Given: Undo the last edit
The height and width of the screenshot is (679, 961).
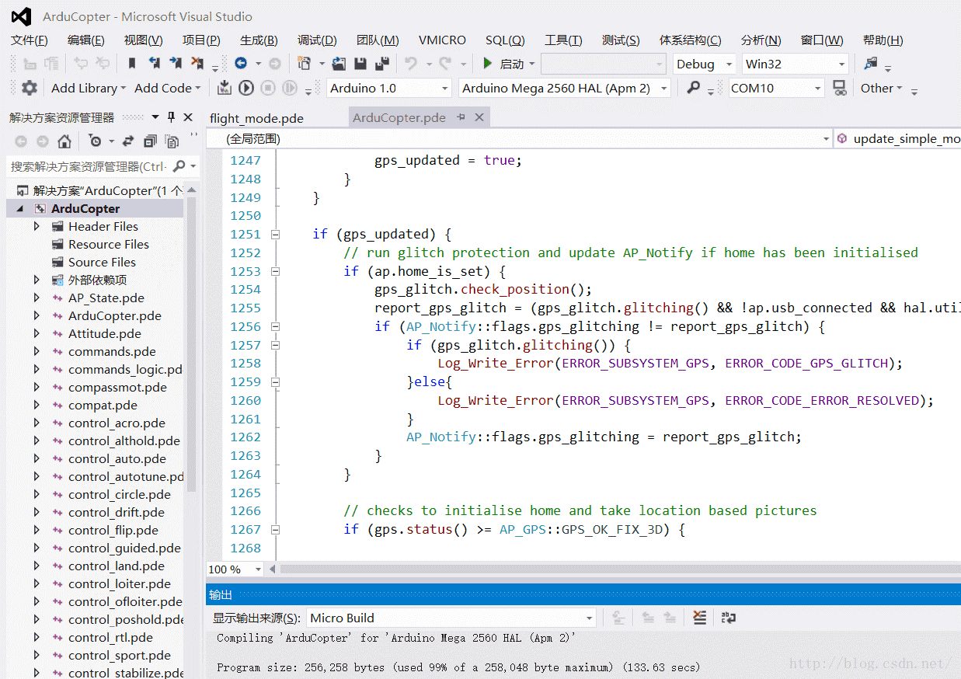Looking at the screenshot, I should click(411, 64).
